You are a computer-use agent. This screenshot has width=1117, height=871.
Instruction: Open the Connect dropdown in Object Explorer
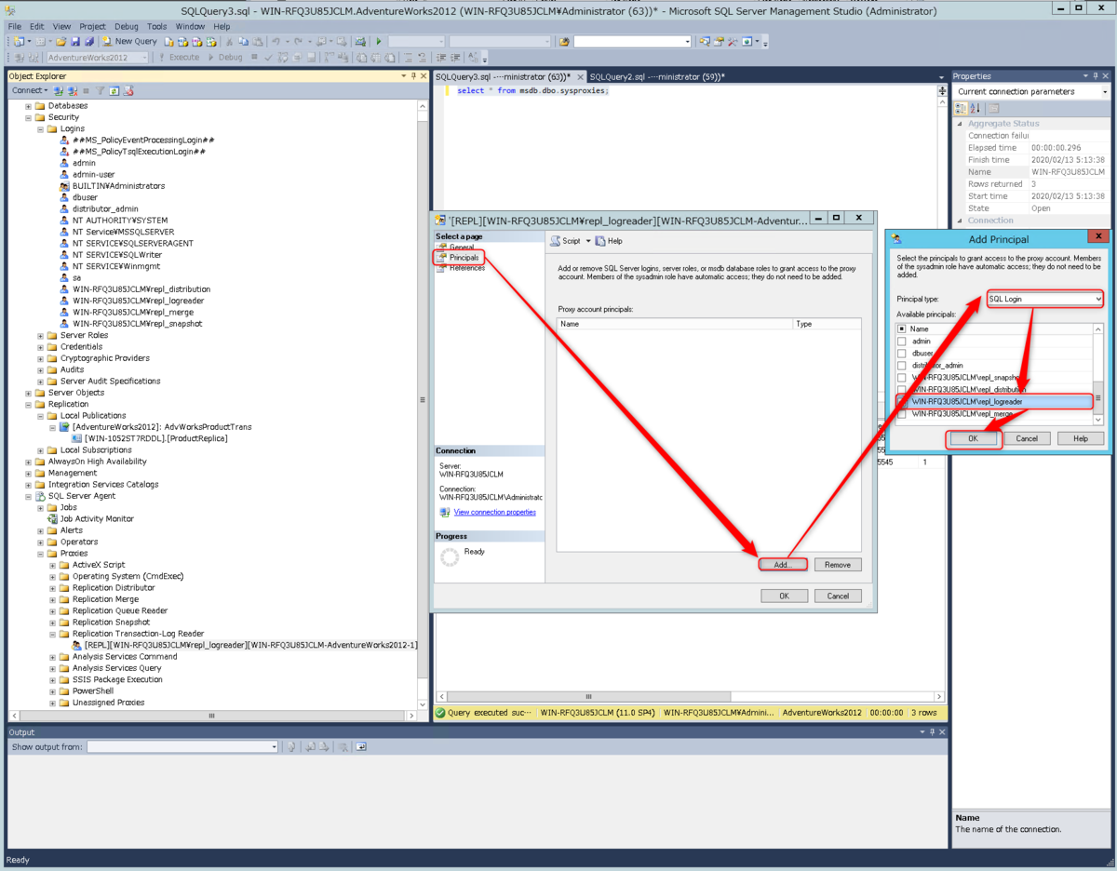[29, 91]
